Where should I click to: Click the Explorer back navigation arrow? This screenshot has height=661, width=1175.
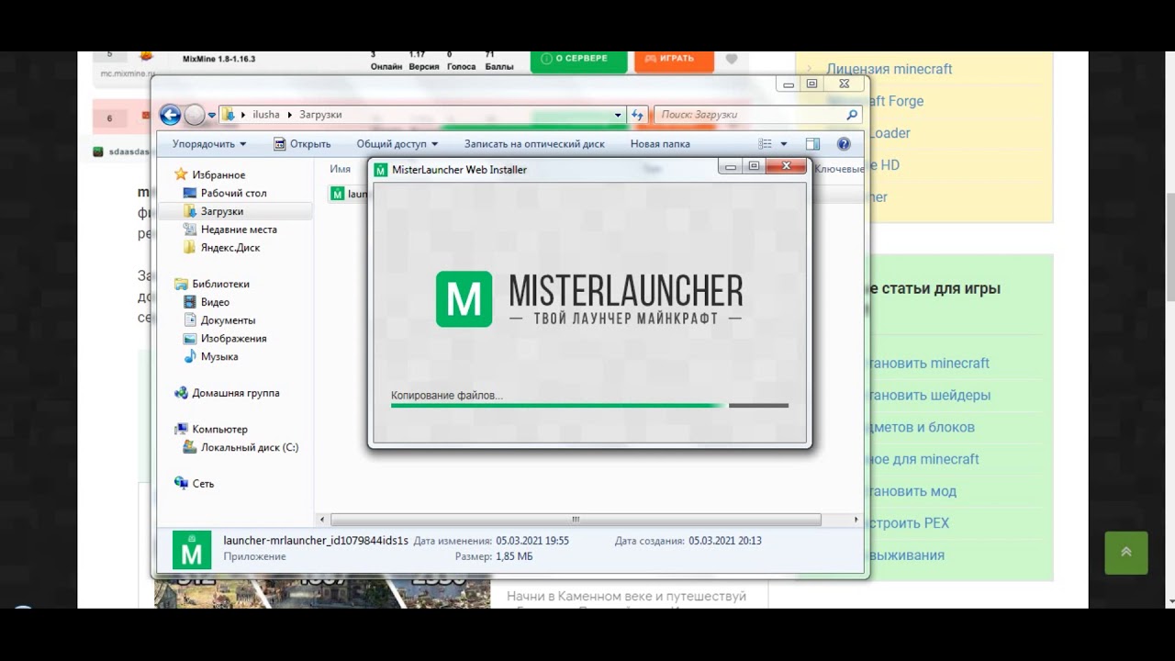point(170,115)
